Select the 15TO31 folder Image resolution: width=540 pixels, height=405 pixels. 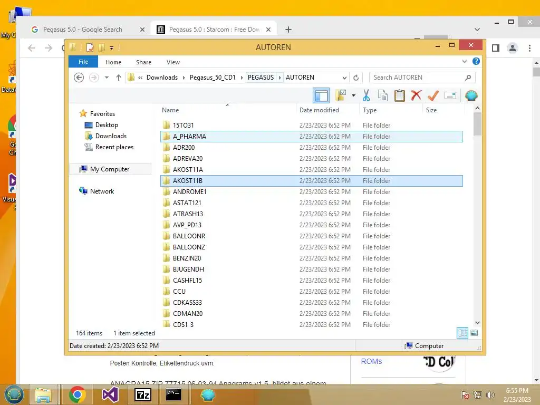click(x=311, y=126)
